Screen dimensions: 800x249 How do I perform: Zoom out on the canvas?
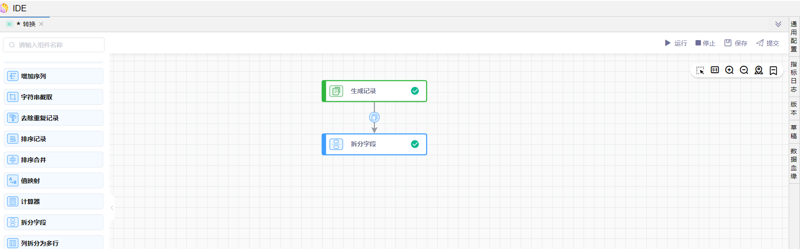(x=744, y=70)
